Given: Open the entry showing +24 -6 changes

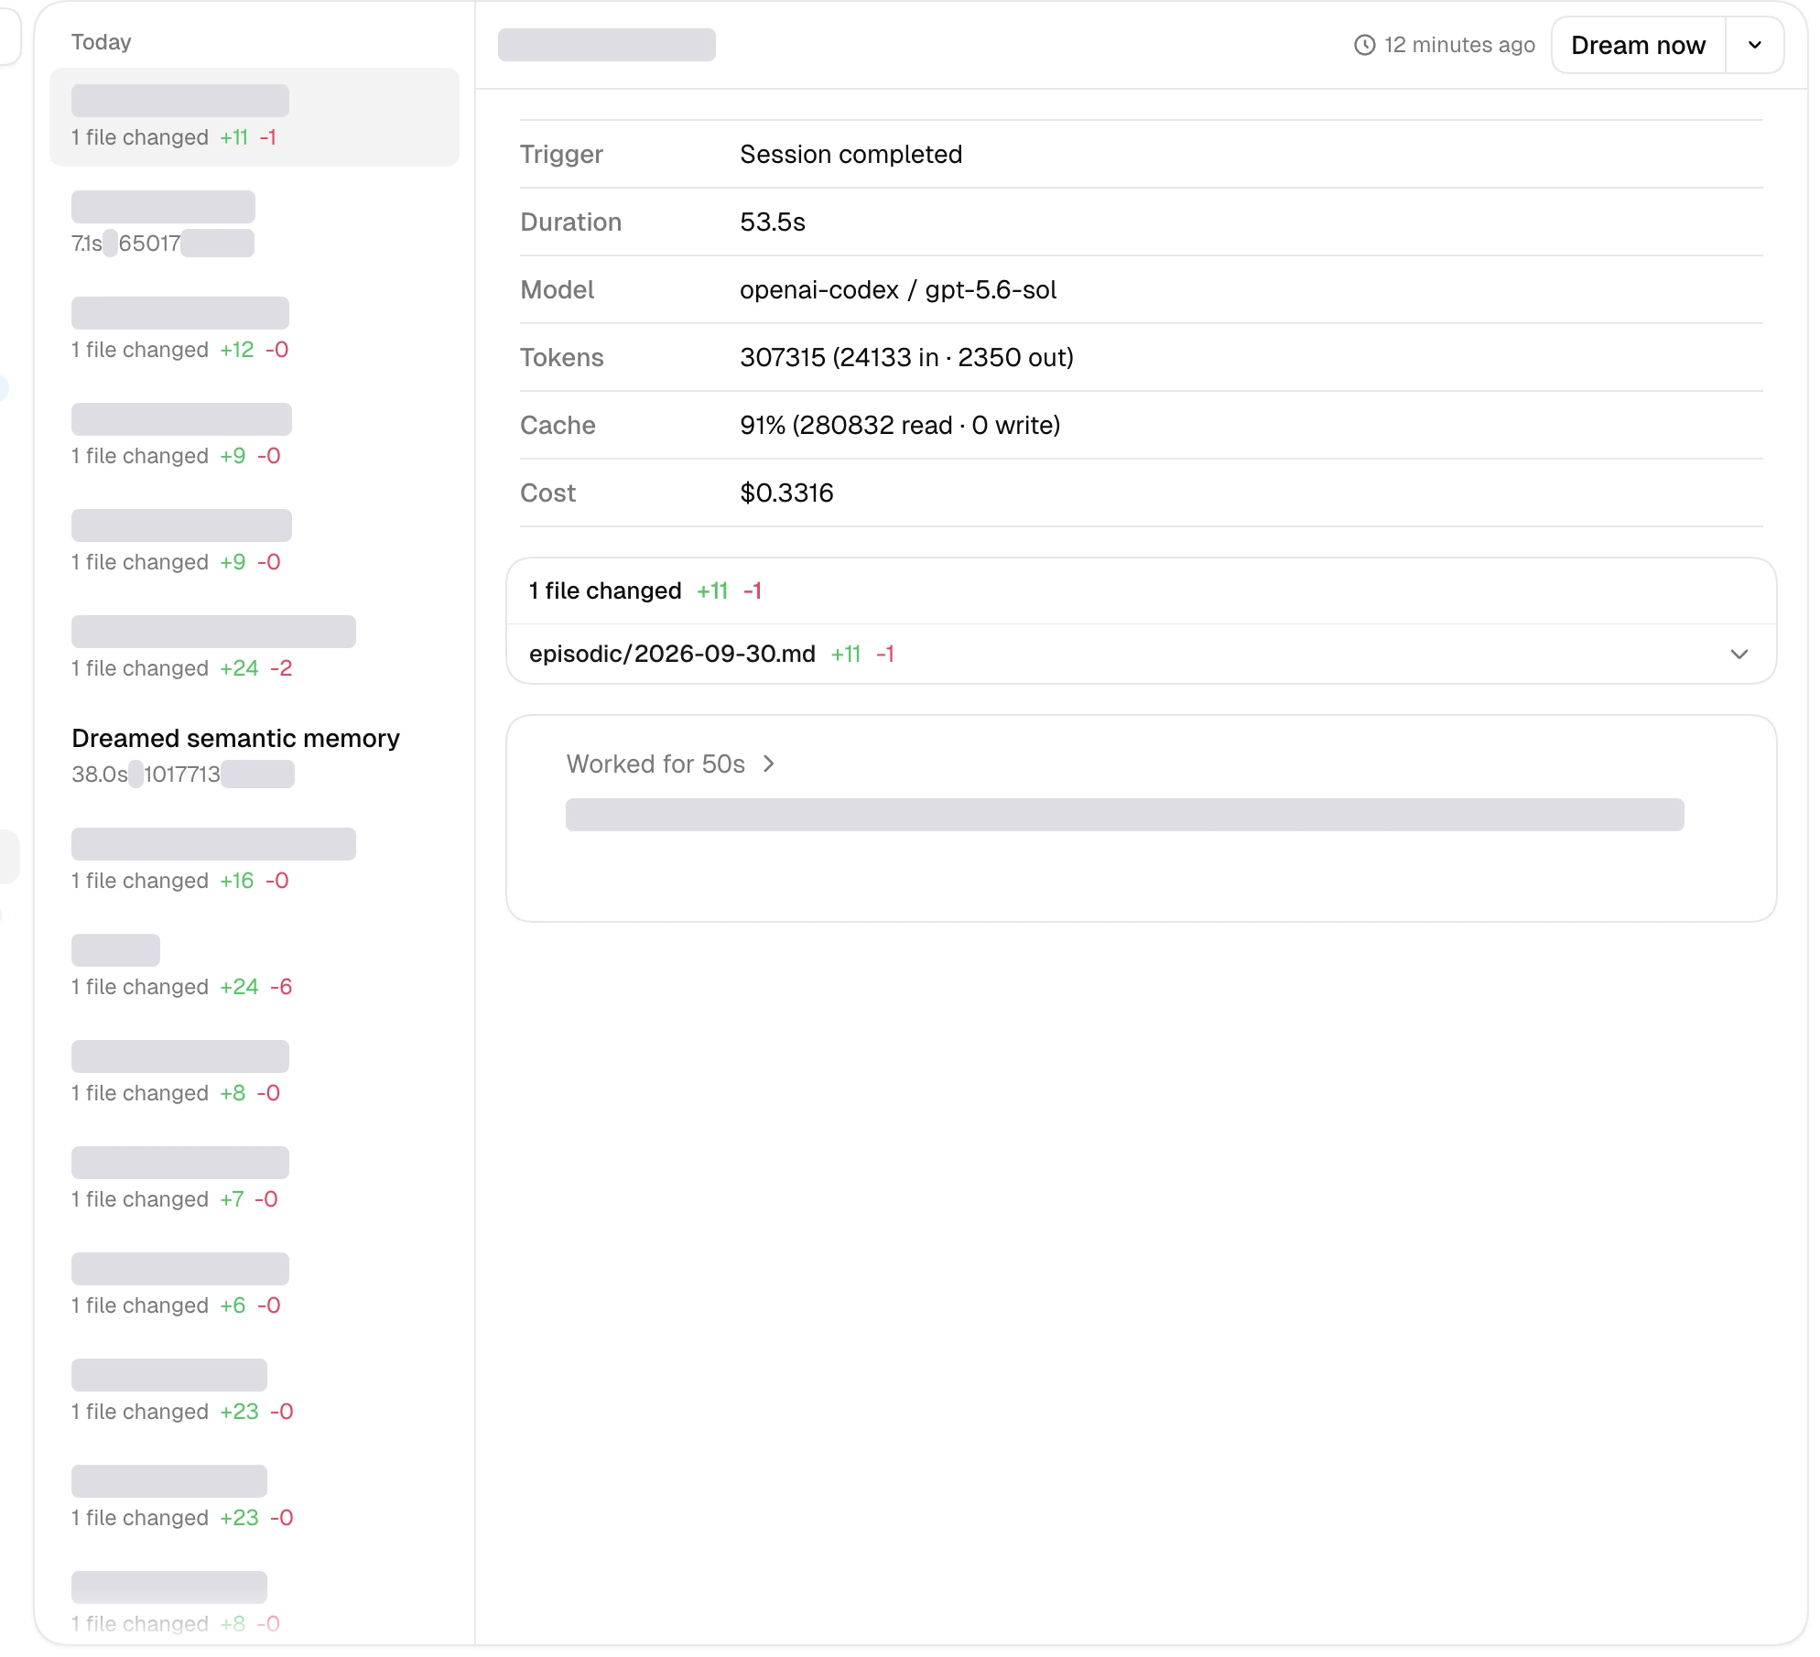Looking at the screenshot, I should click(x=255, y=967).
